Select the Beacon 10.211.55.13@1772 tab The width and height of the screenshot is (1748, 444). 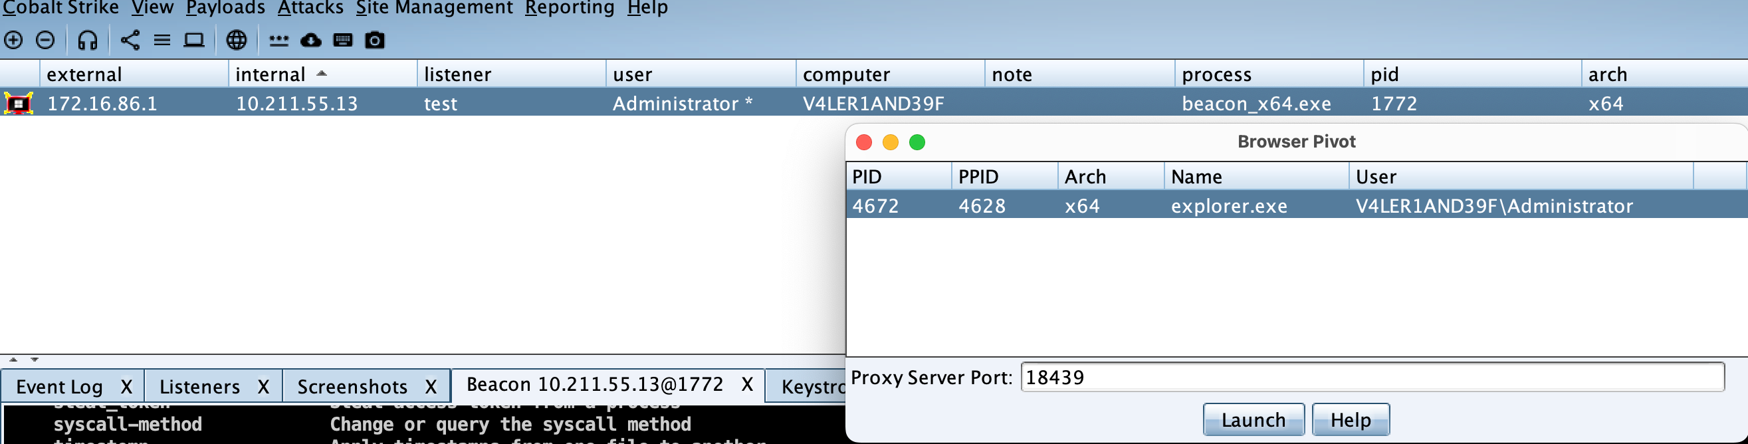tap(595, 384)
